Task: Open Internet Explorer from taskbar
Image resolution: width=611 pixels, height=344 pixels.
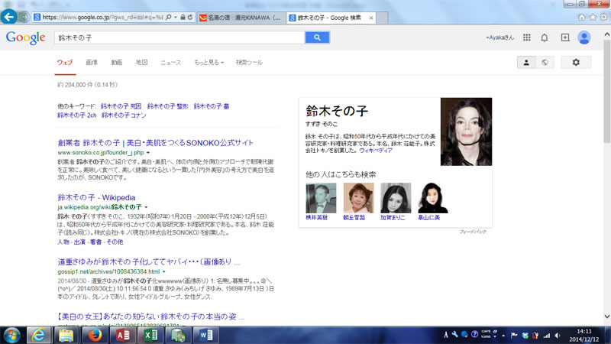Action: click(38, 336)
